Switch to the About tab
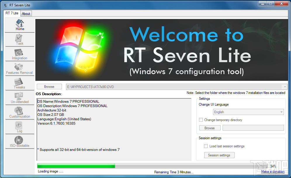 (x=26, y=13)
